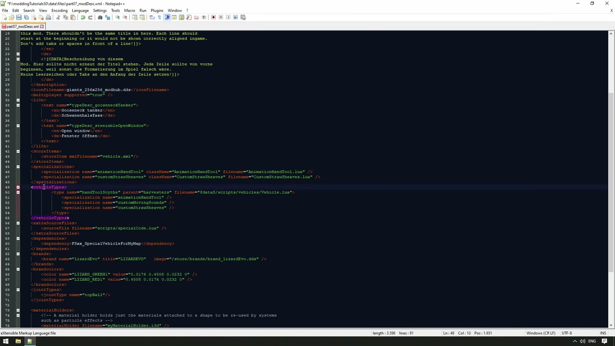Open the Encoding menu
The image size is (615, 346).
tap(59, 10)
